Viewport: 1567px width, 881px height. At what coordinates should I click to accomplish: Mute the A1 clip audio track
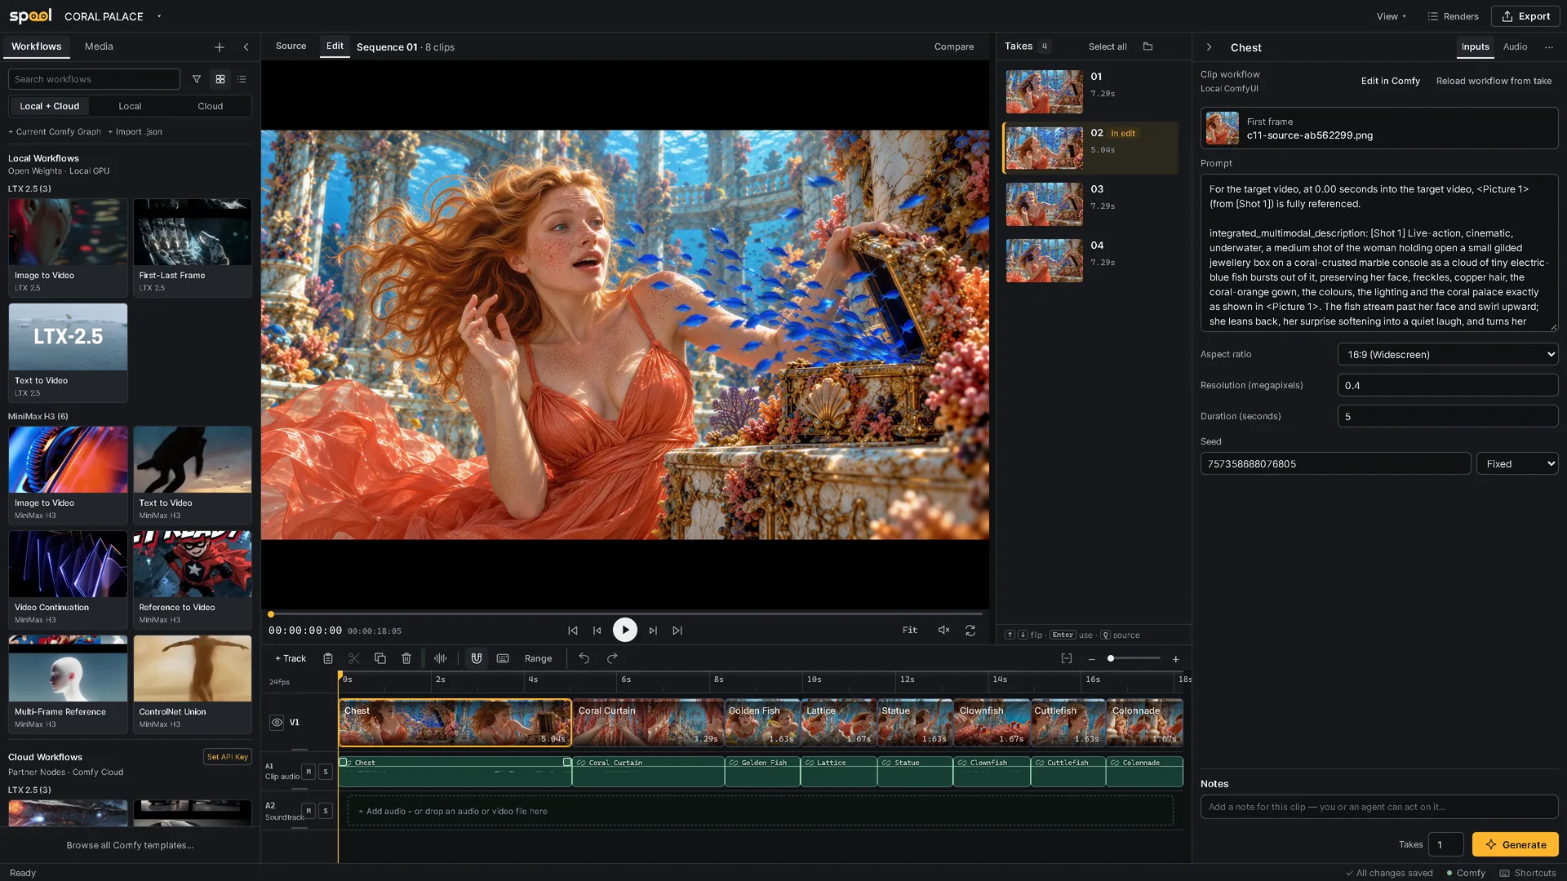tap(309, 771)
